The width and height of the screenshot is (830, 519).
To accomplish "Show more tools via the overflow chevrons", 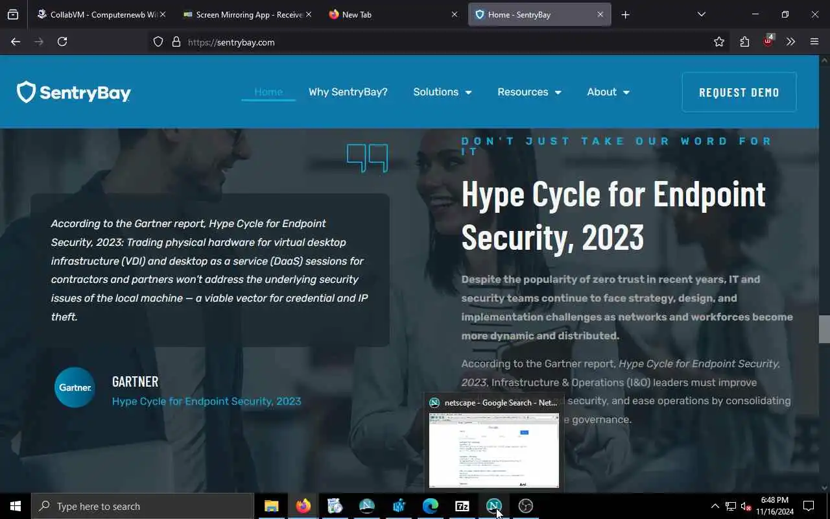I will [x=790, y=42].
